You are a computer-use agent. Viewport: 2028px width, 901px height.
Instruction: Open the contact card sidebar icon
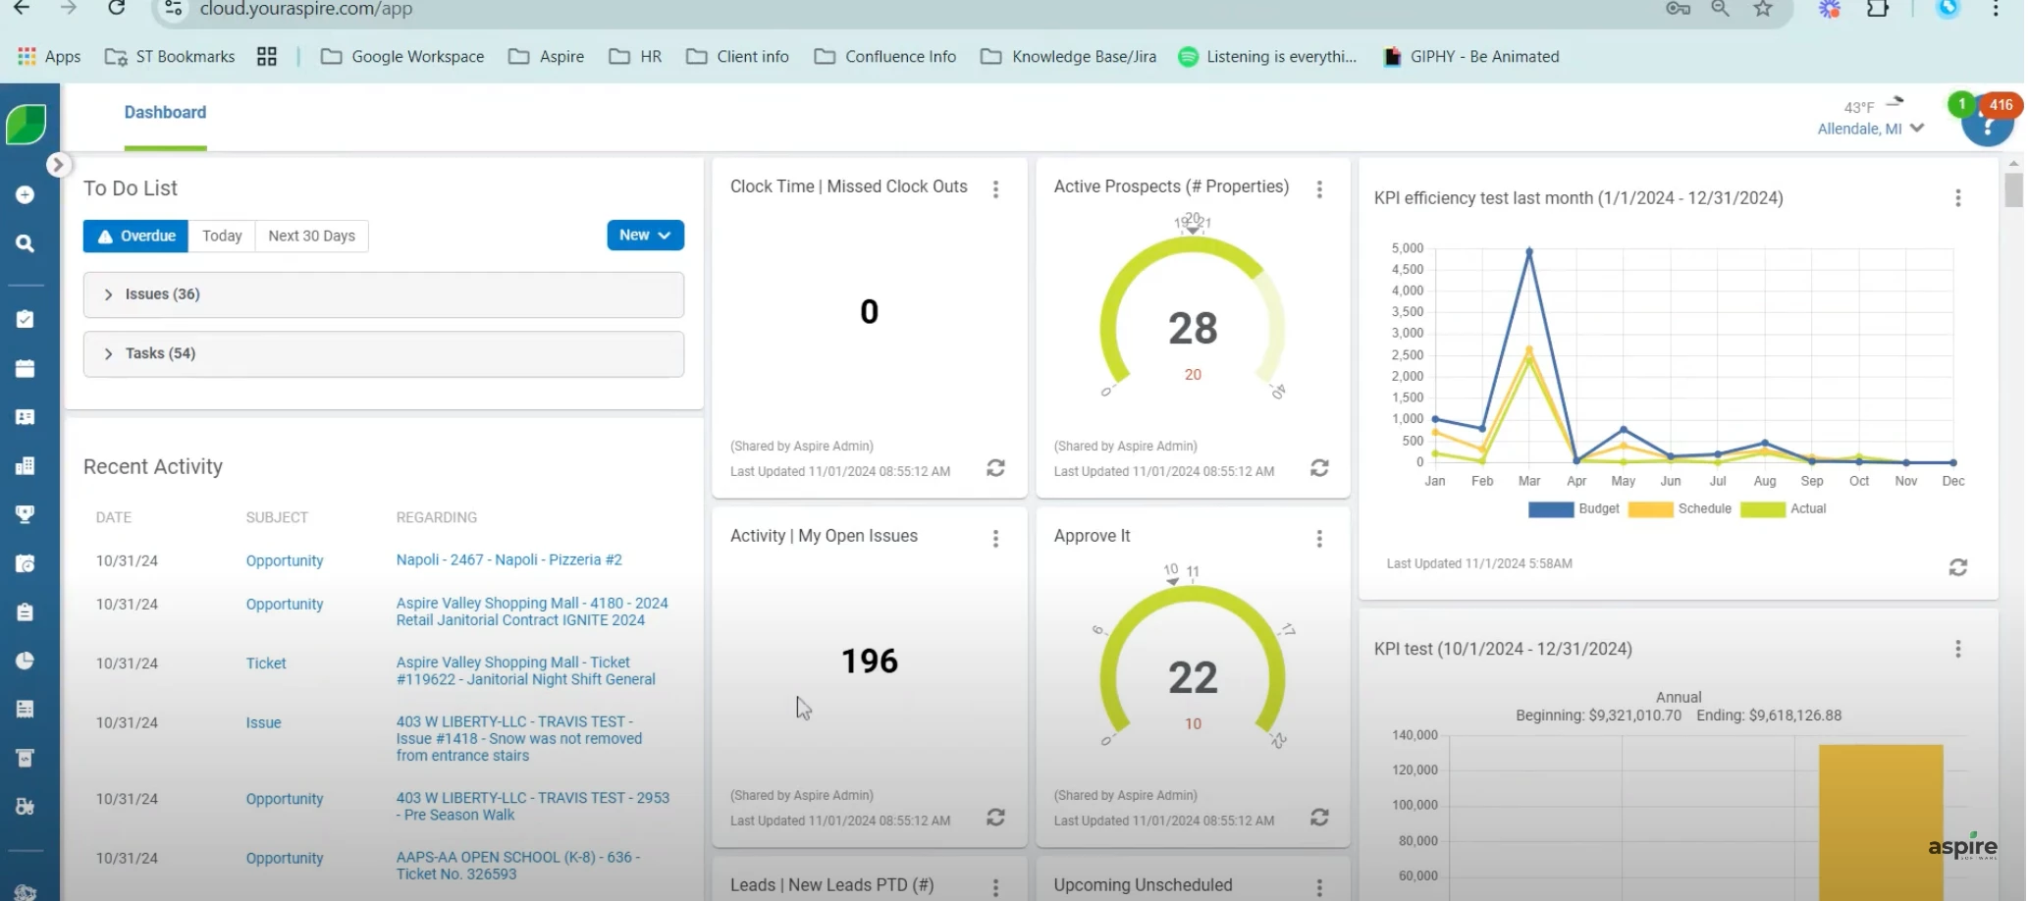coord(26,417)
